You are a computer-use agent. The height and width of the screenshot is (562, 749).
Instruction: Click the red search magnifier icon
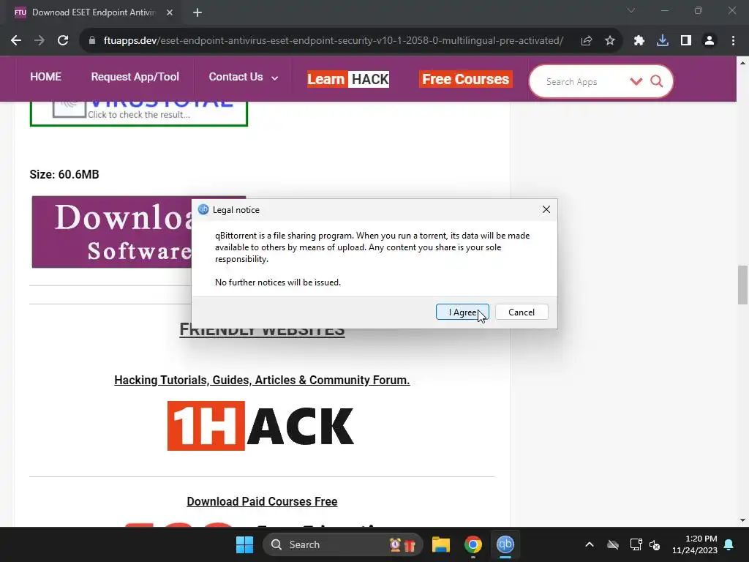657,81
